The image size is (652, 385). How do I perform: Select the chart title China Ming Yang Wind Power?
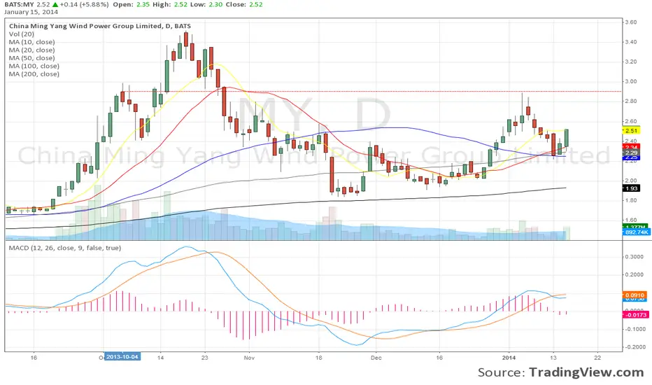pos(100,26)
